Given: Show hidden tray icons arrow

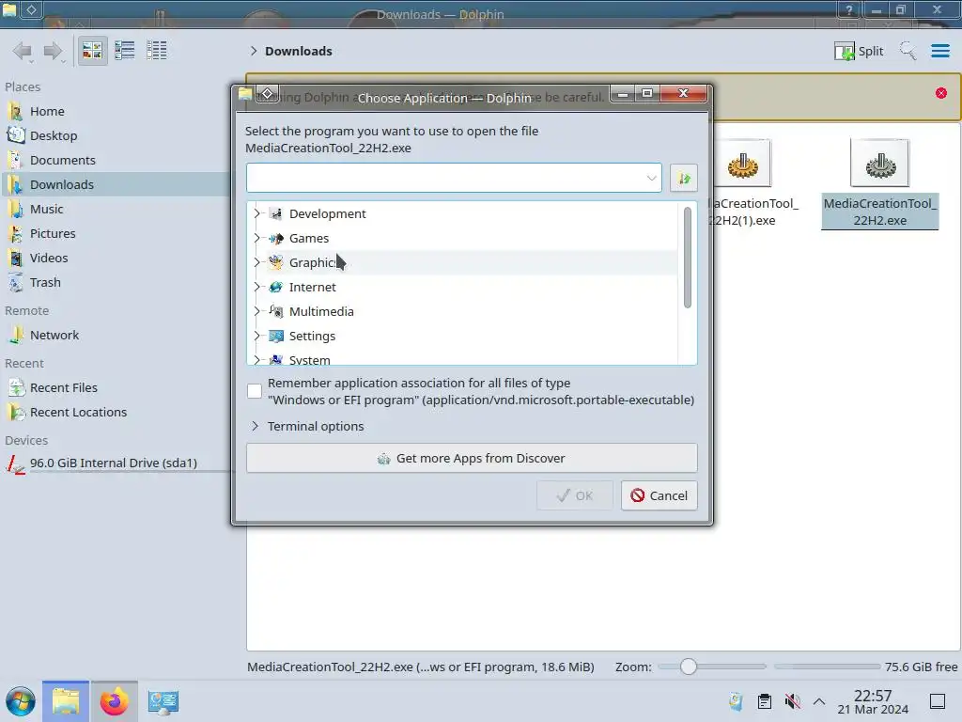Looking at the screenshot, I should pos(819,701).
